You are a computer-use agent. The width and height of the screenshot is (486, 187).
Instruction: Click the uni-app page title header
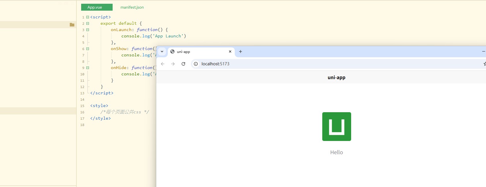point(336,77)
